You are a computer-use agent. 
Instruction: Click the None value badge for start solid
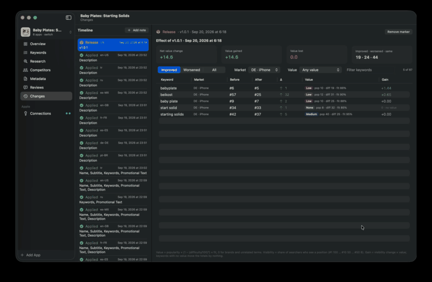310,108
